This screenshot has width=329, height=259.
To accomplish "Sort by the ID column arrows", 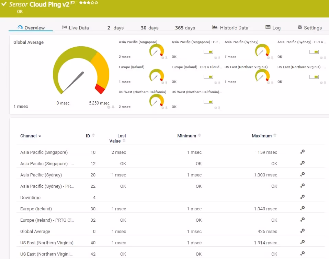I will 93,136.
